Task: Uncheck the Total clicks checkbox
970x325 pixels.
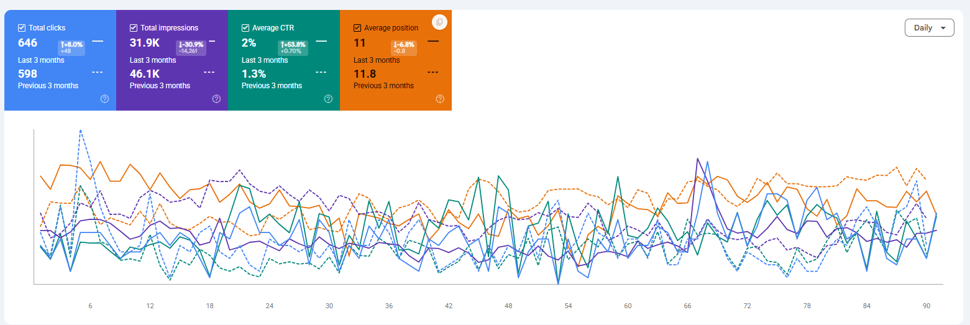Action: tap(22, 28)
